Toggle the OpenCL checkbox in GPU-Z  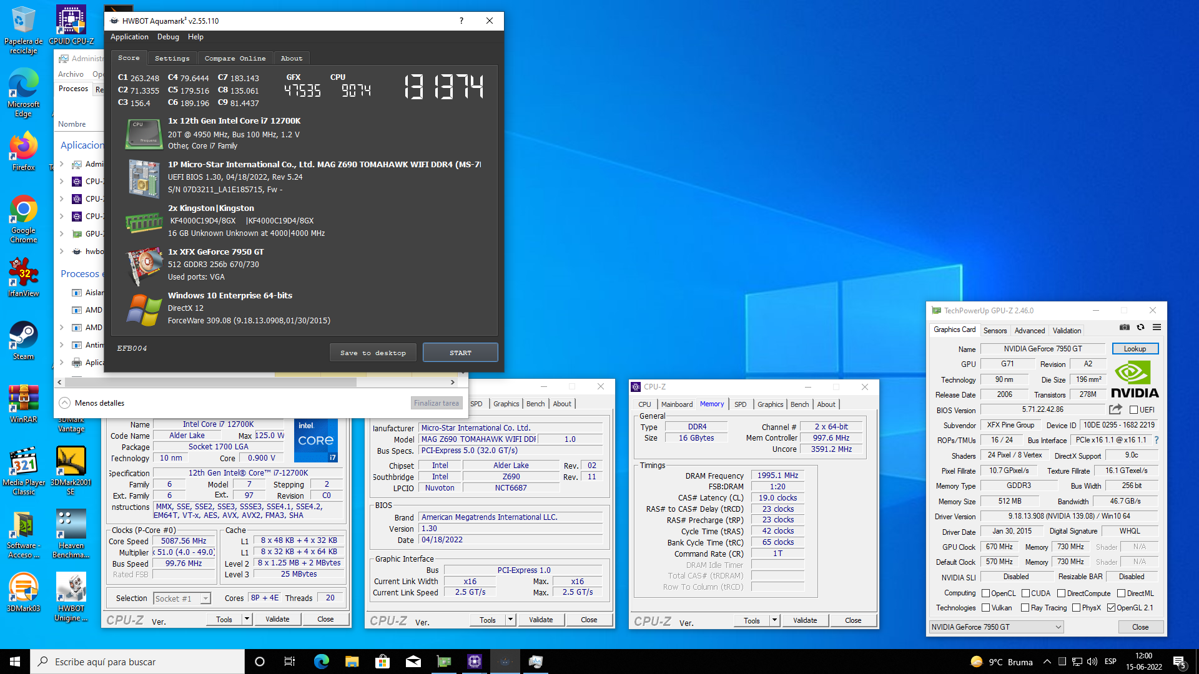click(985, 593)
